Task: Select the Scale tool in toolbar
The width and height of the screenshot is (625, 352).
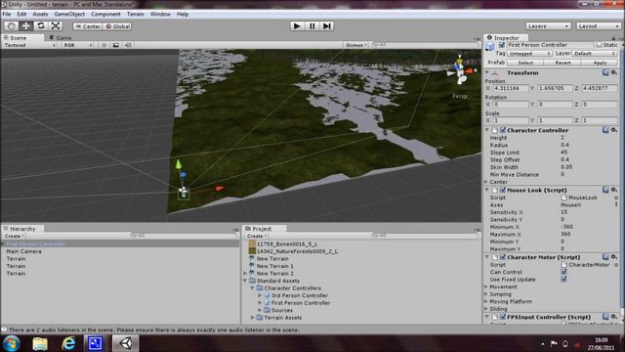Action: 56,26
